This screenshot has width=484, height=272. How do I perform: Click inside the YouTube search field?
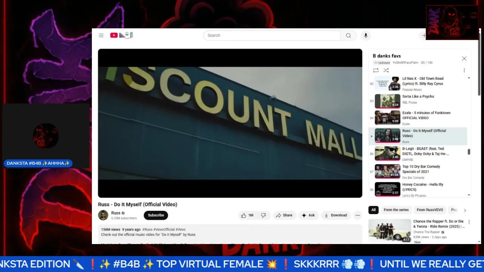(272, 36)
